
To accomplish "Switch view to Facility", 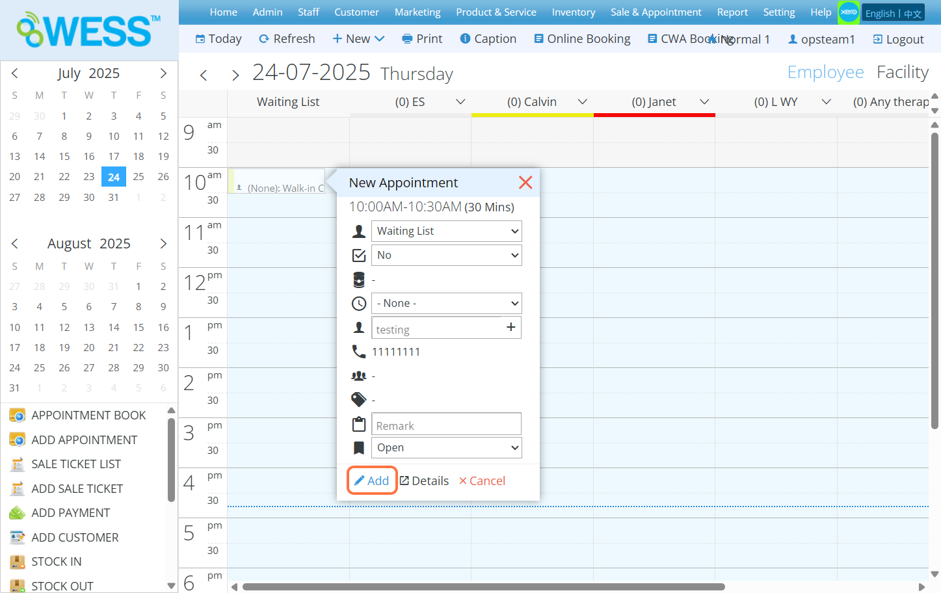I will pyautogui.click(x=902, y=72).
